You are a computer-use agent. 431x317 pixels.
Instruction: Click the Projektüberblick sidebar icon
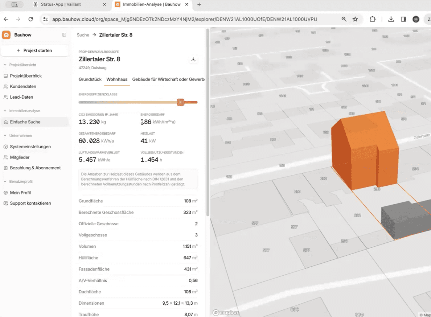5,76
